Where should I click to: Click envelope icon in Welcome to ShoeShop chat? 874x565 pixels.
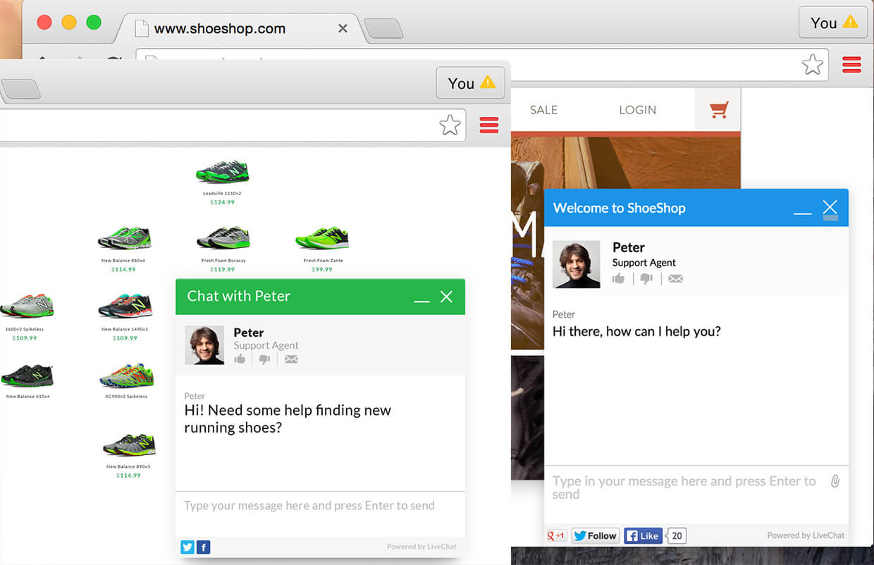click(x=675, y=279)
